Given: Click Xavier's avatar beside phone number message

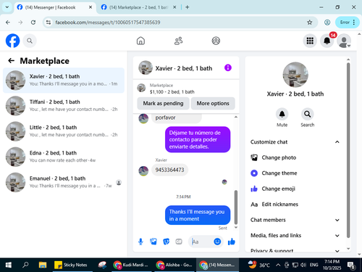Looking at the screenshot, I should click(143, 171).
